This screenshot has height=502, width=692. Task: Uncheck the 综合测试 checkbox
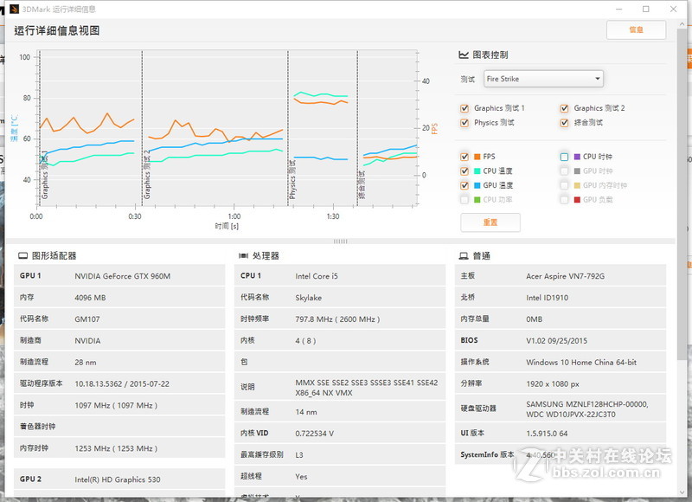(564, 123)
